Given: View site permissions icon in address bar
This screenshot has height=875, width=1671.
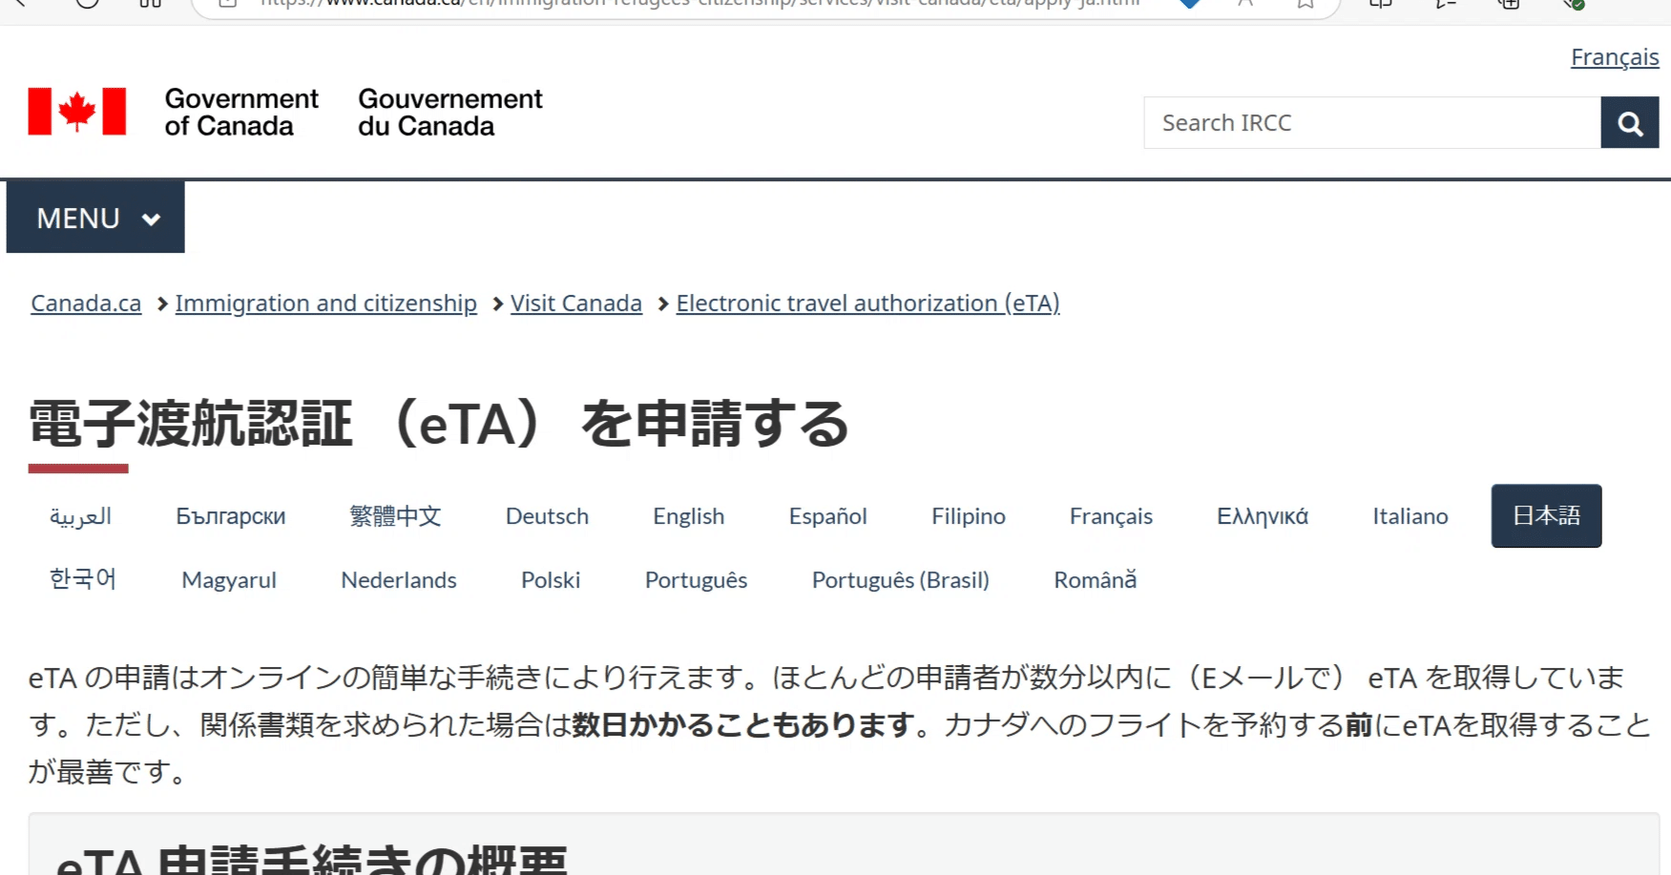Looking at the screenshot, I should [226, 4].
